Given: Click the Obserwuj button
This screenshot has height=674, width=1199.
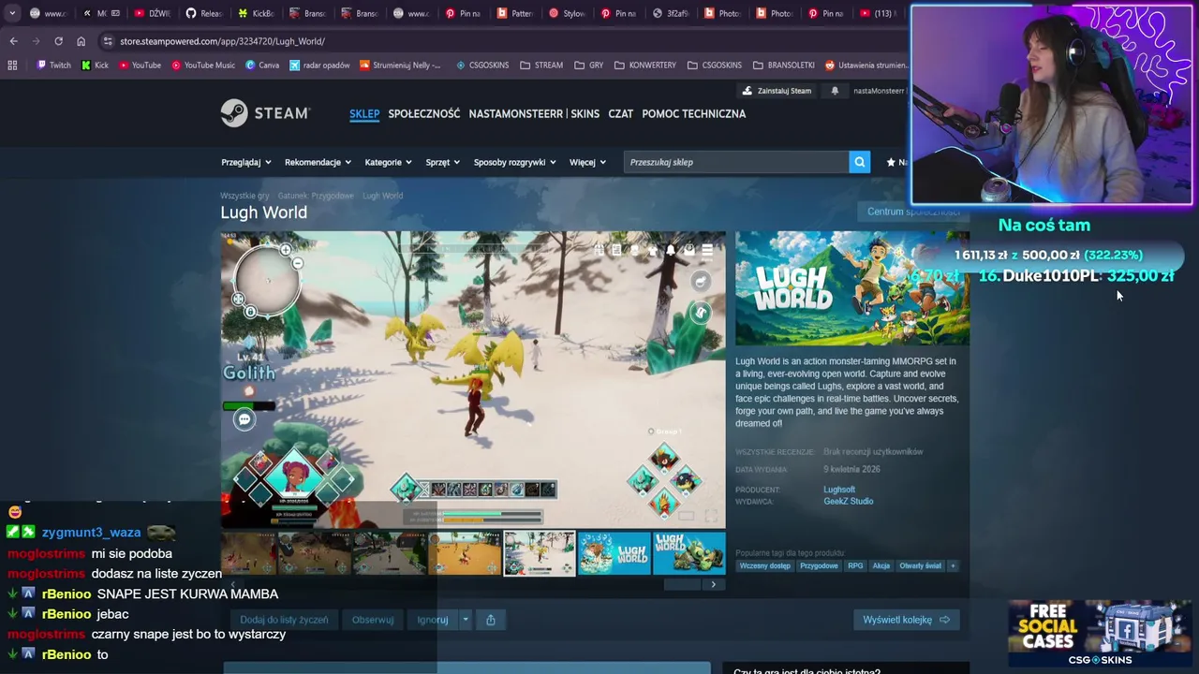Looking at the screenshot, I should pos(373,620).
